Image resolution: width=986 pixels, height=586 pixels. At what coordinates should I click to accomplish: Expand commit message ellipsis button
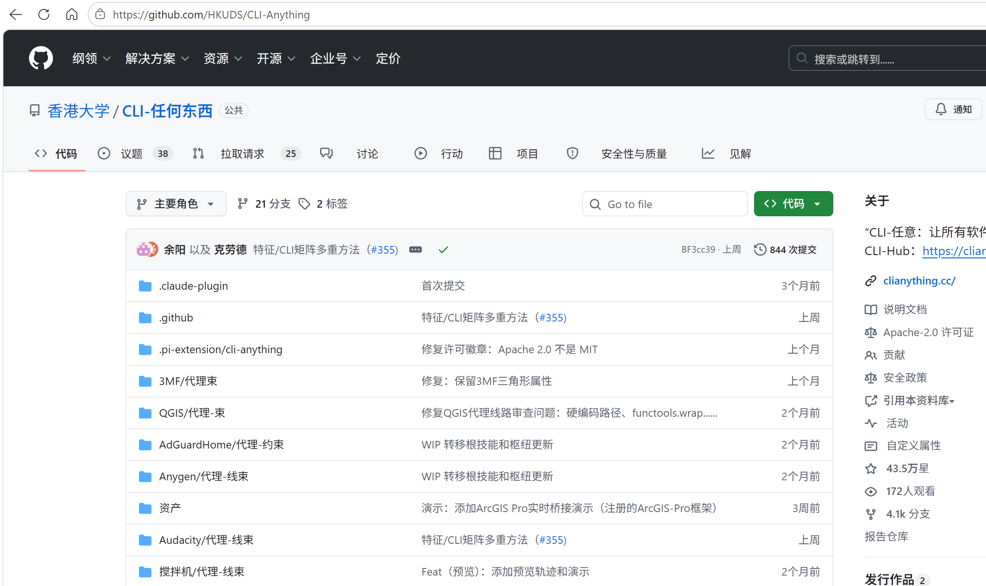tap(415, 249)
